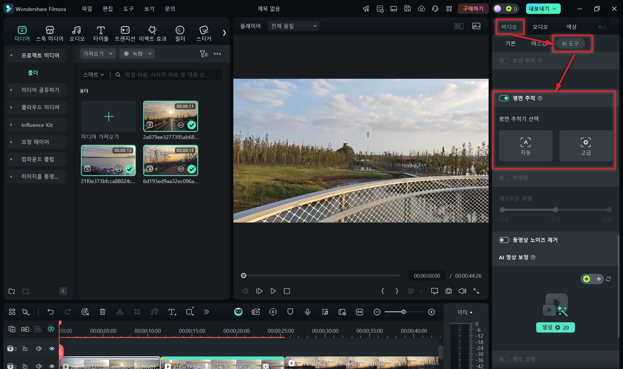Open the Record (녹화) dropdown
This screenshot has height=369, width=623.
[137, 54]
